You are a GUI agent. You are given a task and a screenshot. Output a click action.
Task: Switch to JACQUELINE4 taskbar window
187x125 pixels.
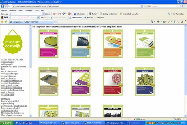pos(50,123)
